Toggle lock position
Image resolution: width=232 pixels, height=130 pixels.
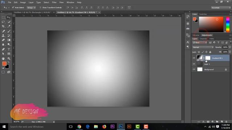click(206, 52)
